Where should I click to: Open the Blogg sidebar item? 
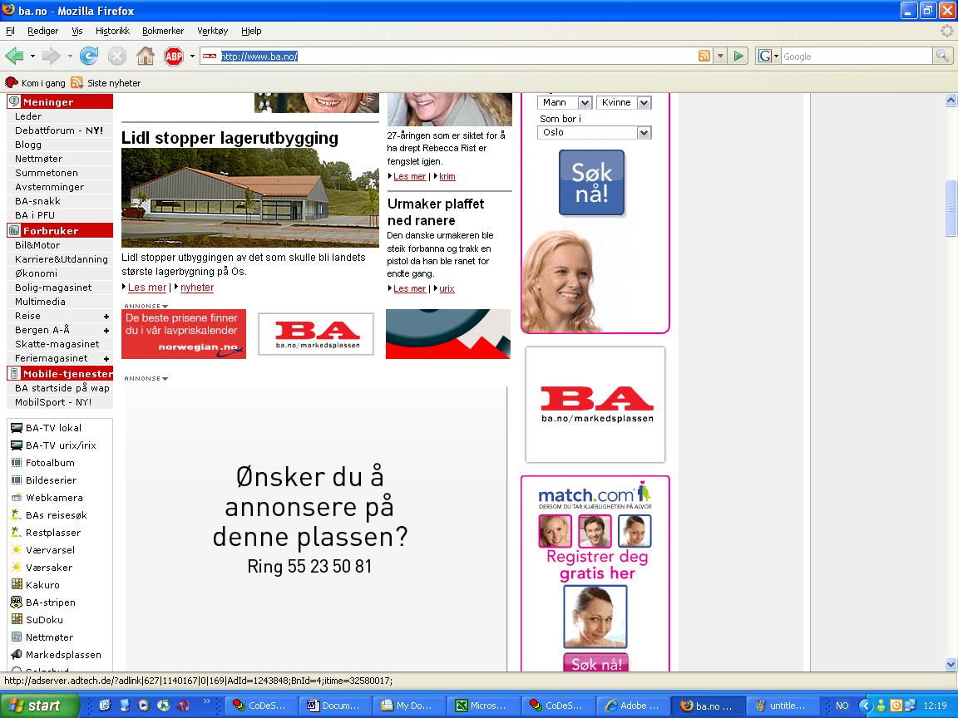pyautogui.click(x=28, y=145)
